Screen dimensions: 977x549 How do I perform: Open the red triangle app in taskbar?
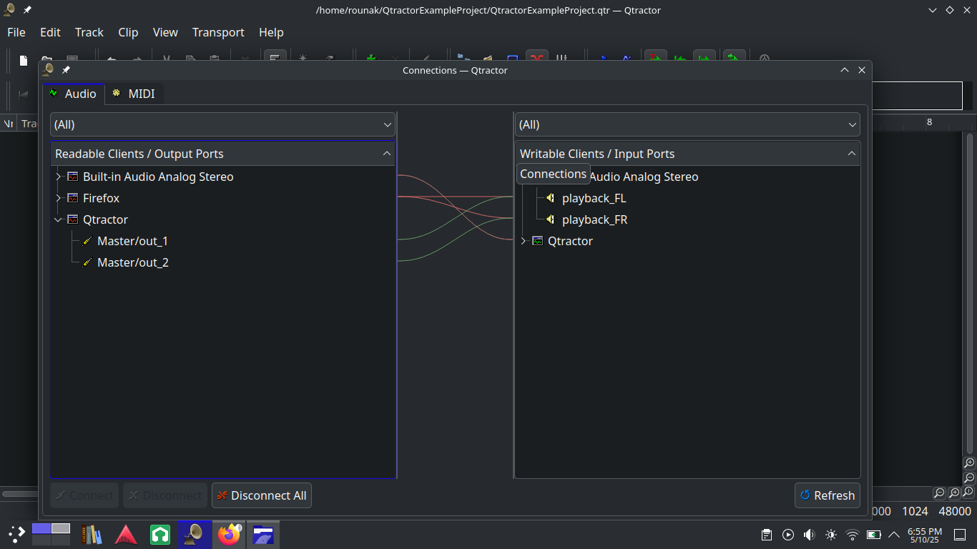click(x=126, y=534)
